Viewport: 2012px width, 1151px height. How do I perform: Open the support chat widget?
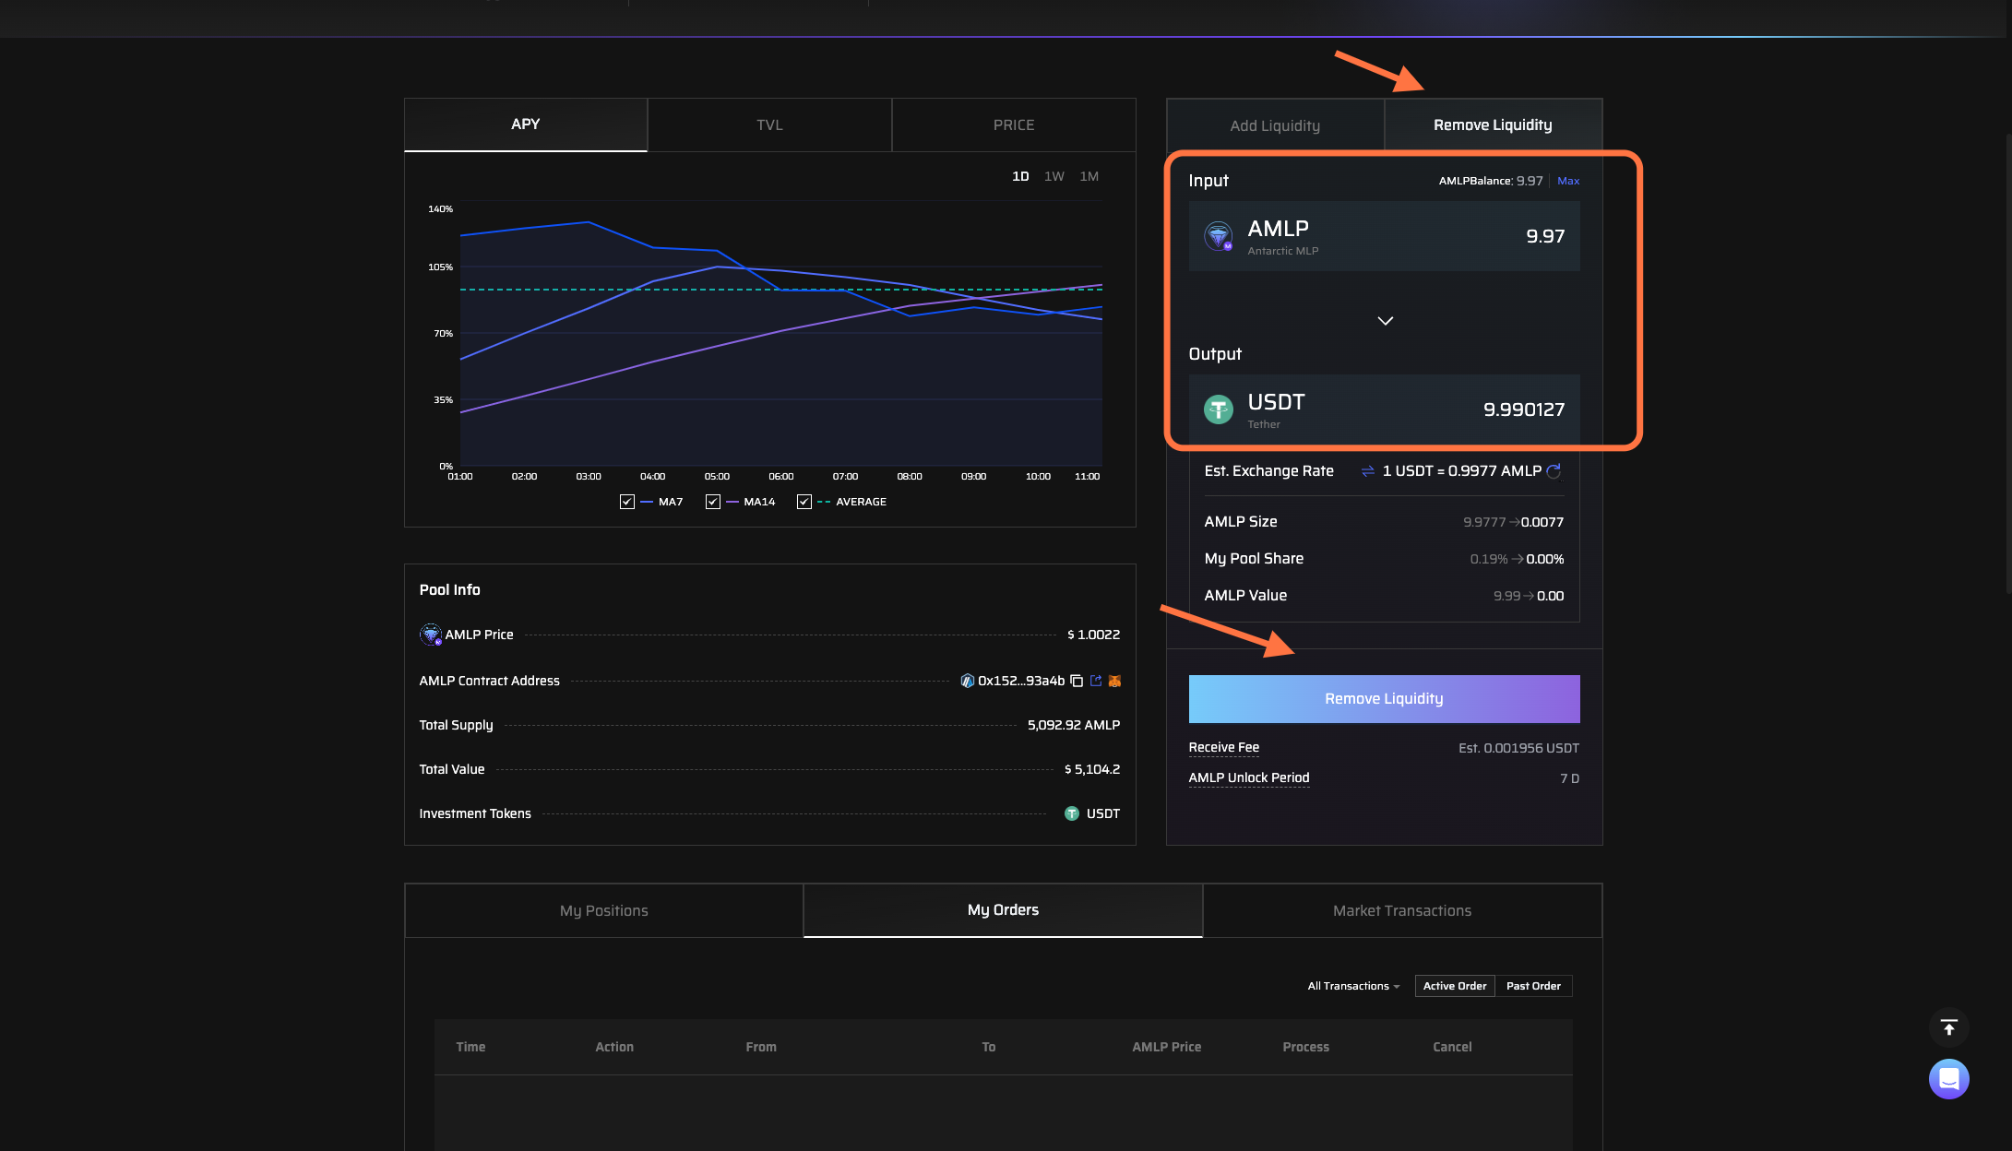pos(1948,1078)
